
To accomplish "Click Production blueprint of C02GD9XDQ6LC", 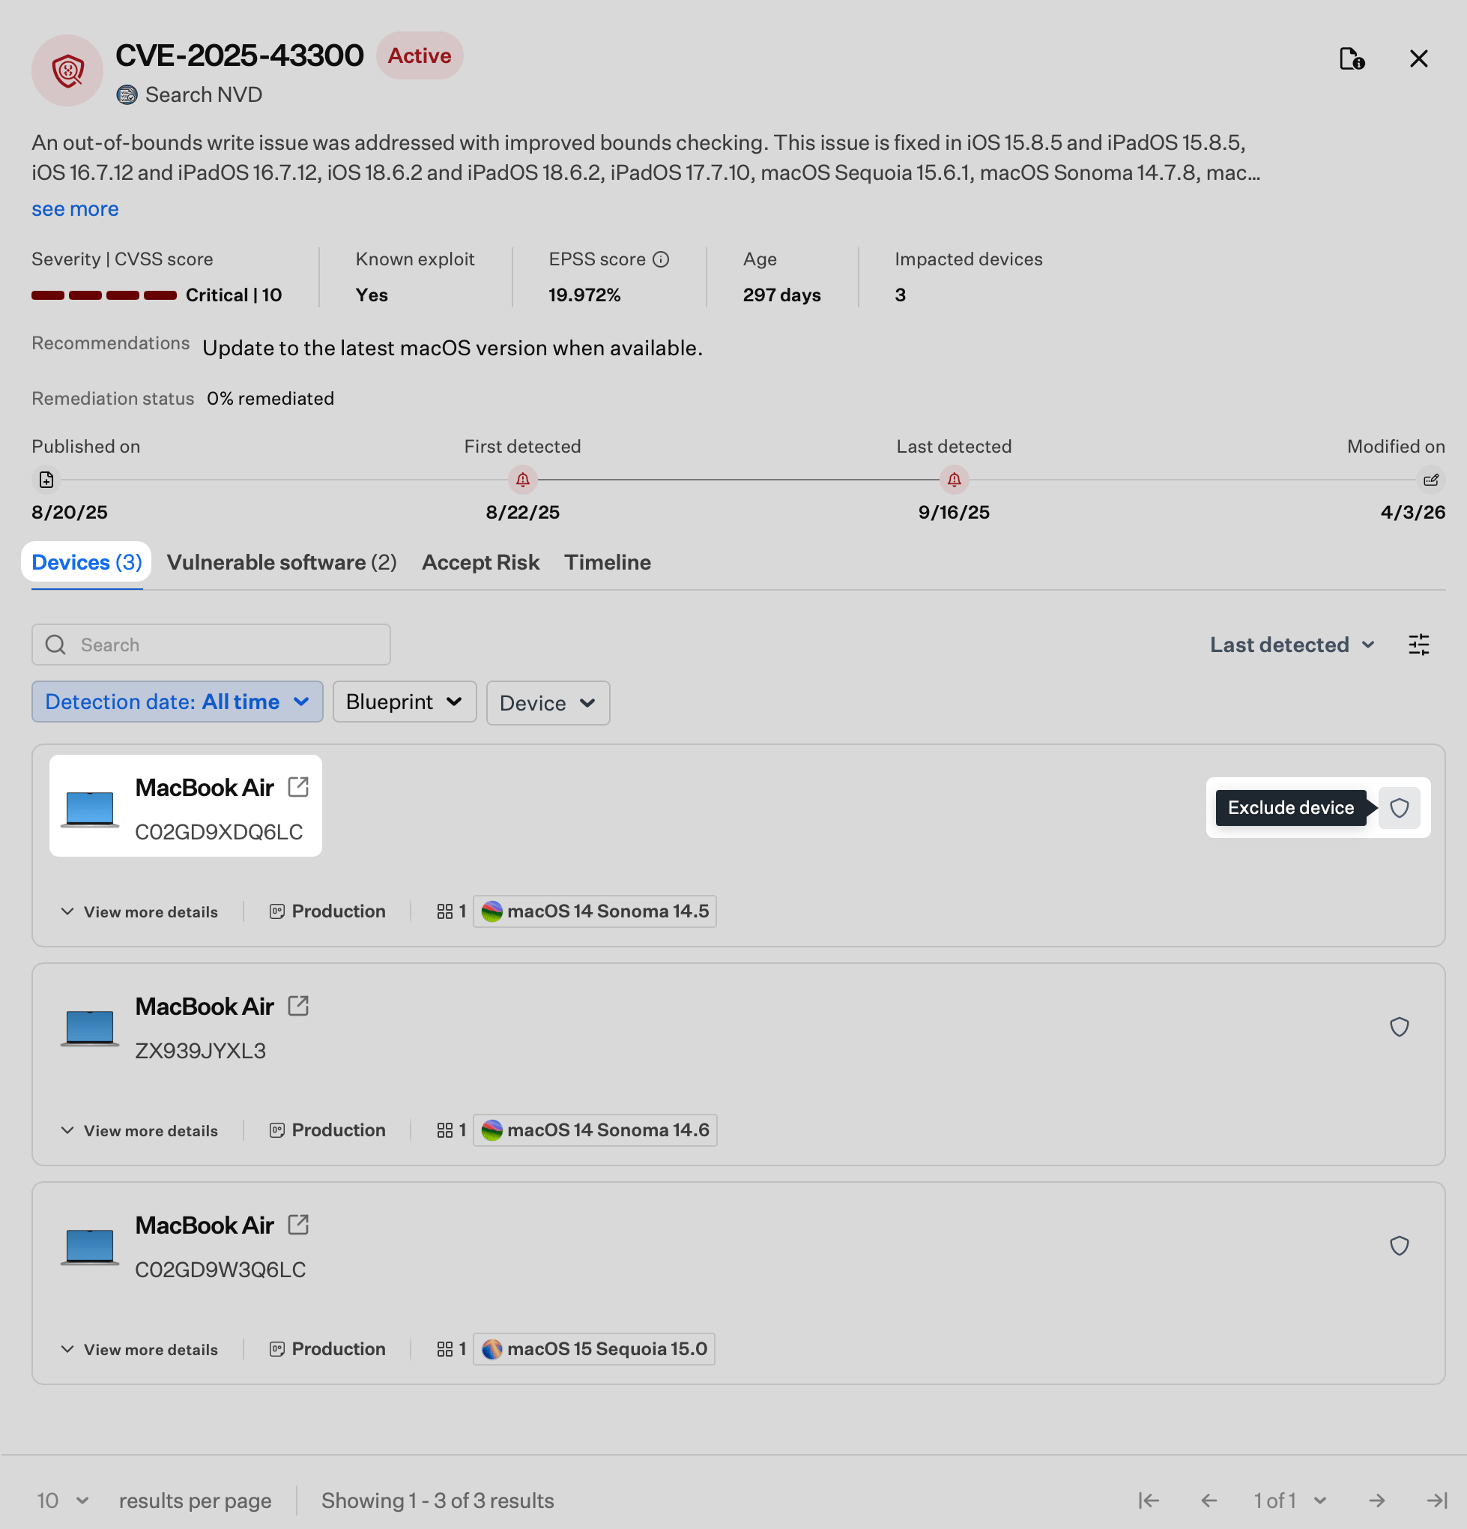I will (x=327, y=911).
